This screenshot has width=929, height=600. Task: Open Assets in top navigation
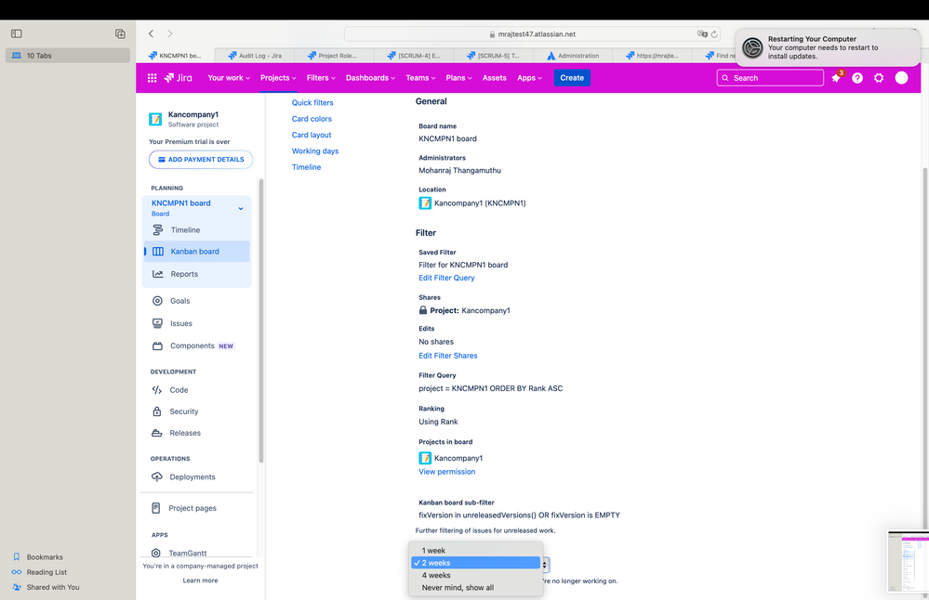click(494, 77)
